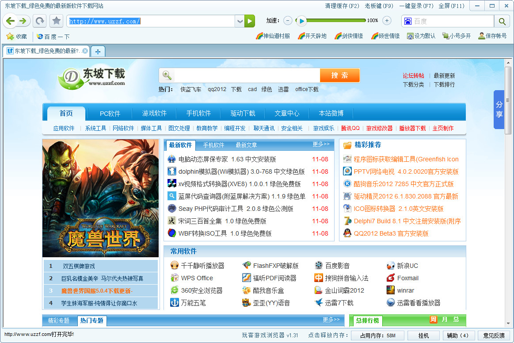Click the 千千静听播放器 icon
Screen dimensions: 514x343
click(x=175, y=265)
